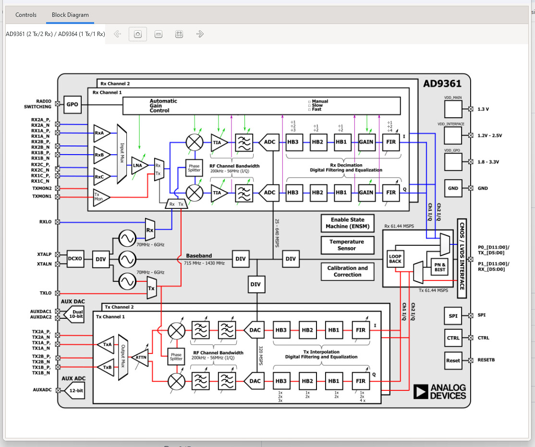Click the zoom out toolbar button
This screenshot has height=447, width=535.
[158, 34]
